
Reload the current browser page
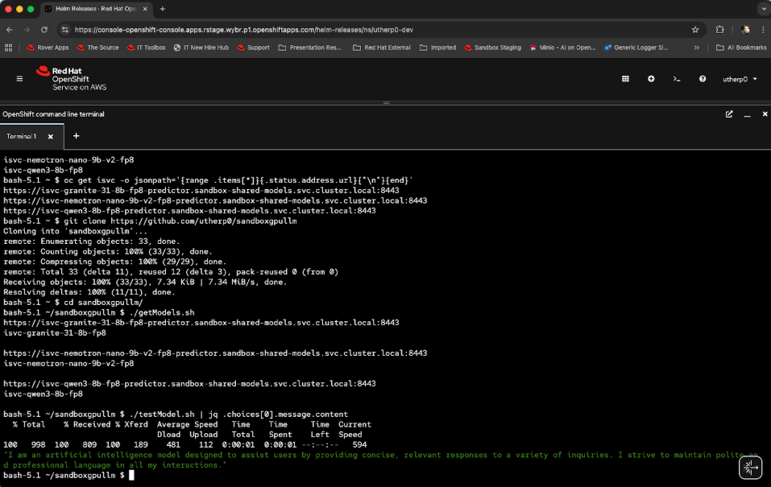[44, 30]
